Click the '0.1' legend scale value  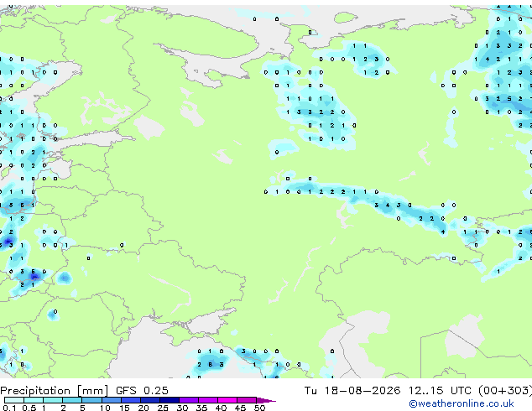coord(9,408)
